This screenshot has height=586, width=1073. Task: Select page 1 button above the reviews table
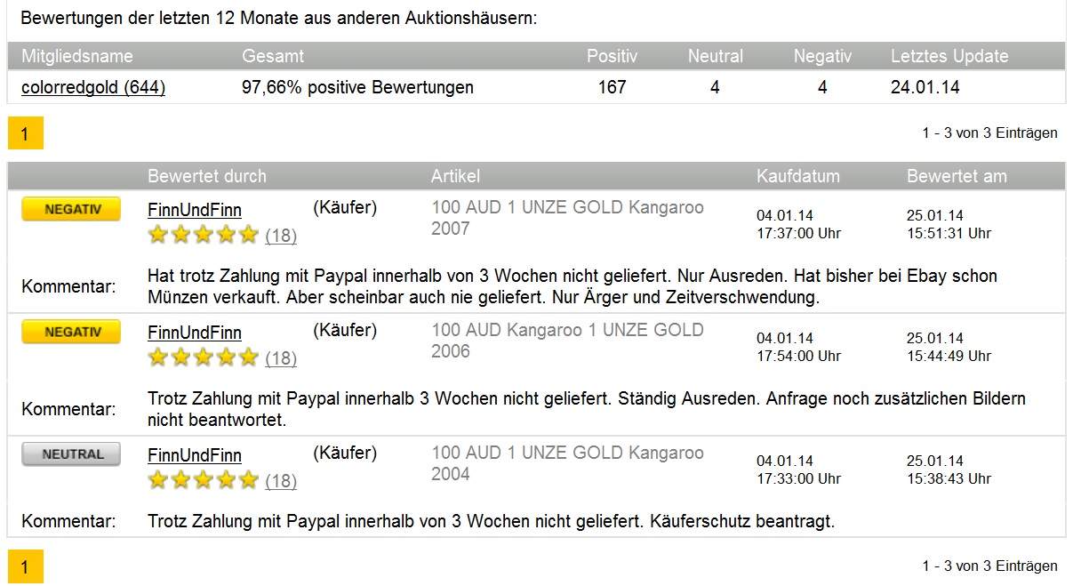(25, 134)
